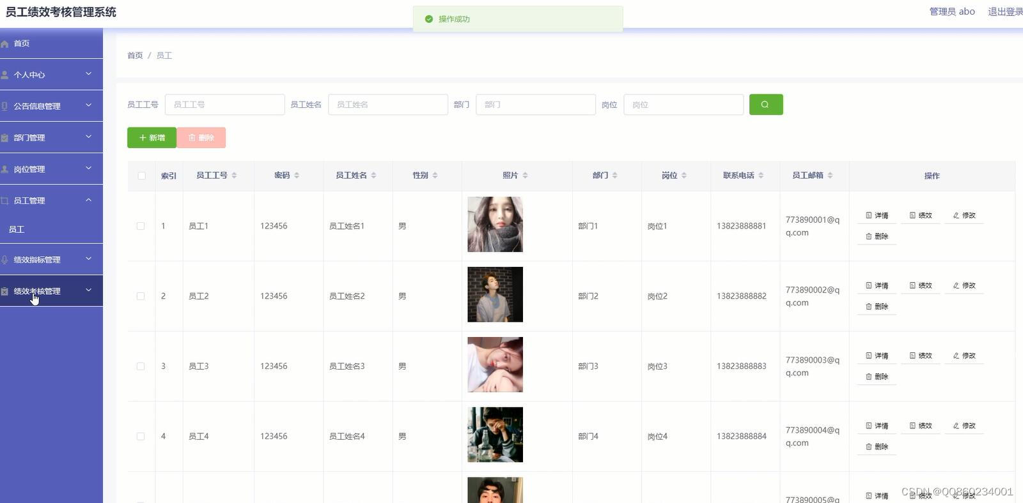
Task: Click 删除 for 员工3 row
Action: pyautogui.click(x=877, y=377)
